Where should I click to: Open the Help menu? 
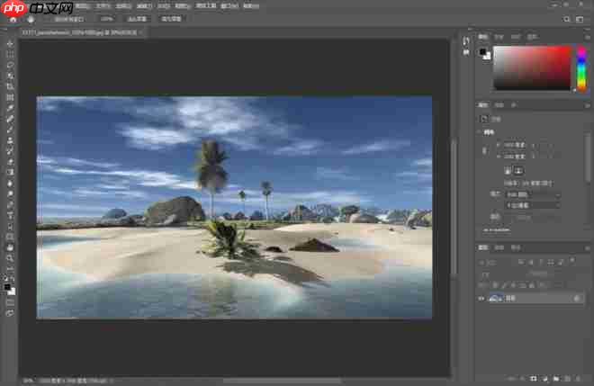tap(251, 6)
